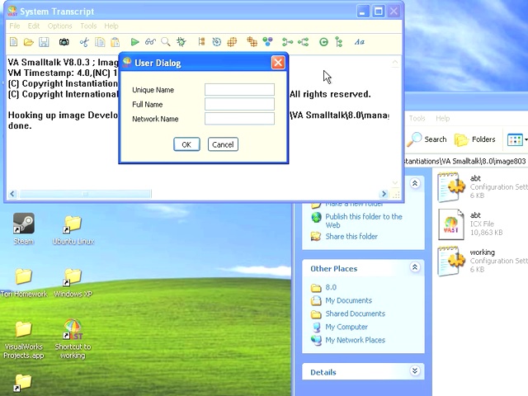
Task: Select the VisualWorks Projects.app desktop folder
Action: (24, 340)
